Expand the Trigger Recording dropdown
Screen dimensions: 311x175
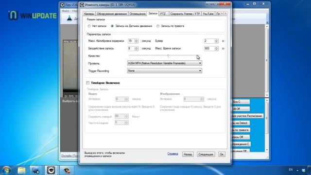pos(164,70)
